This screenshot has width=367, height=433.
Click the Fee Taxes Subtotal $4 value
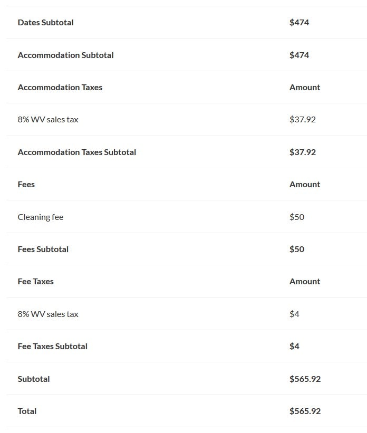(x=294, y=347)
